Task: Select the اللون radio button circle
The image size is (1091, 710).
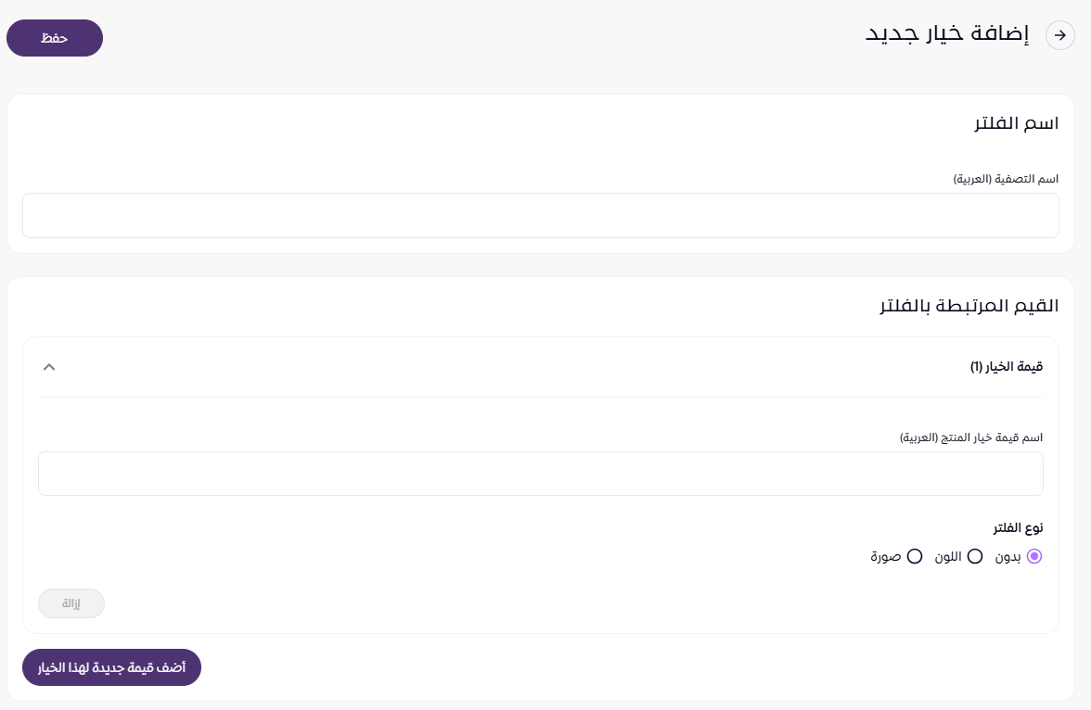Action: (x=974, y=557)
